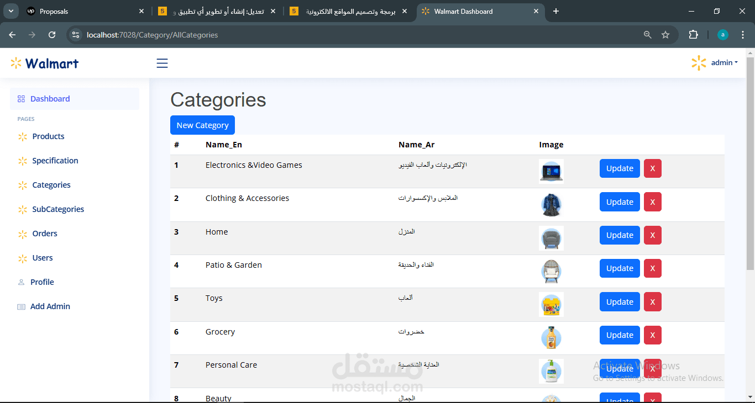This screenshot has width=755, height=403.
Task: Click the browser extensions puzzle icon
Action: pyautogui.click(x=693, y=34)
